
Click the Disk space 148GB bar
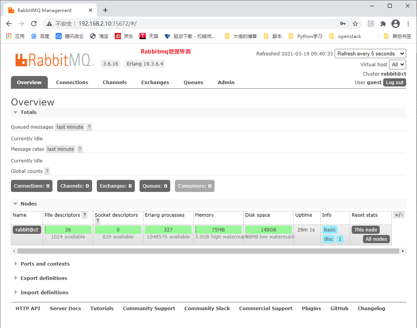click(x=268, y=230)
